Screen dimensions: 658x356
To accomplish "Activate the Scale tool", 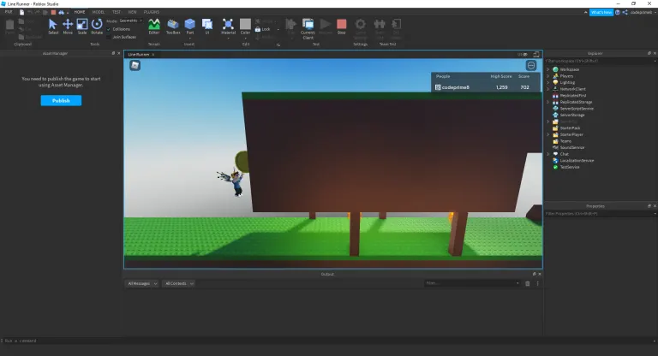I will click(82, 26).
